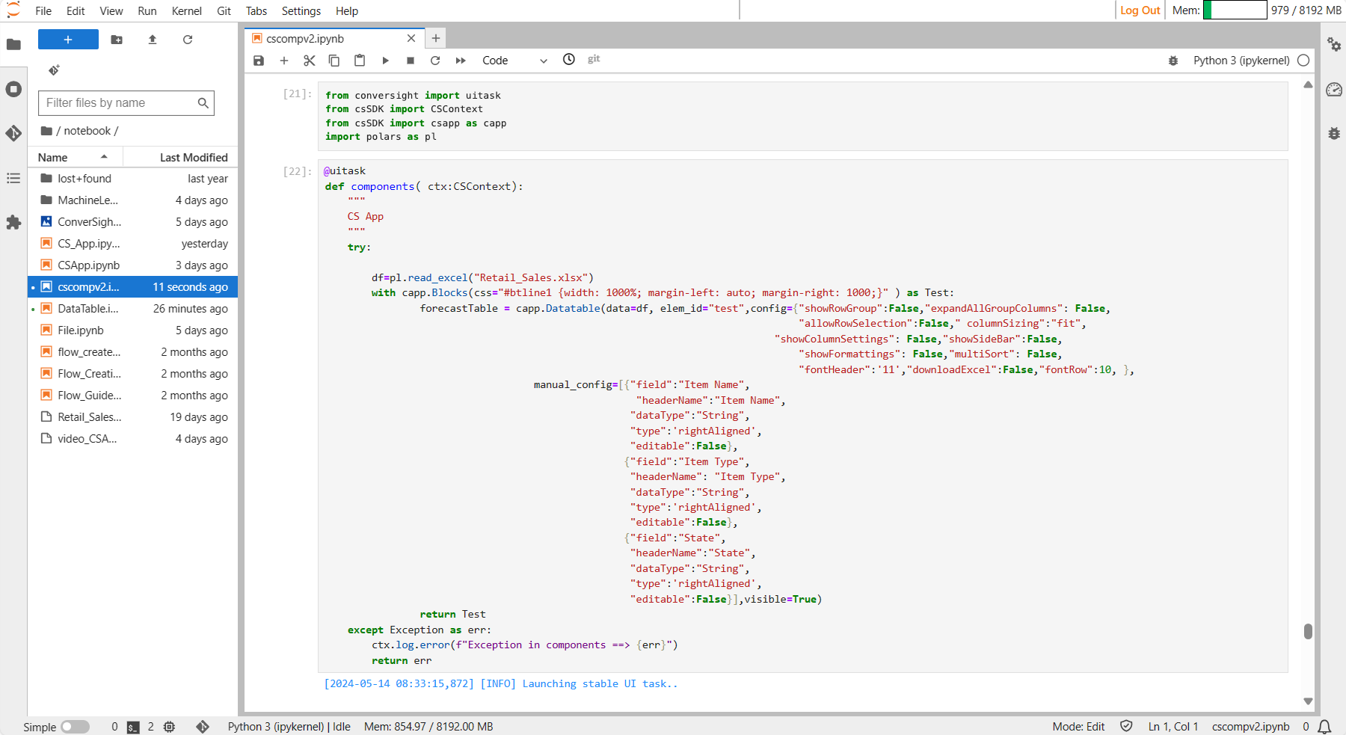
Task: Click the kernel status circle indicator
Action: [x=1303, y=61]
